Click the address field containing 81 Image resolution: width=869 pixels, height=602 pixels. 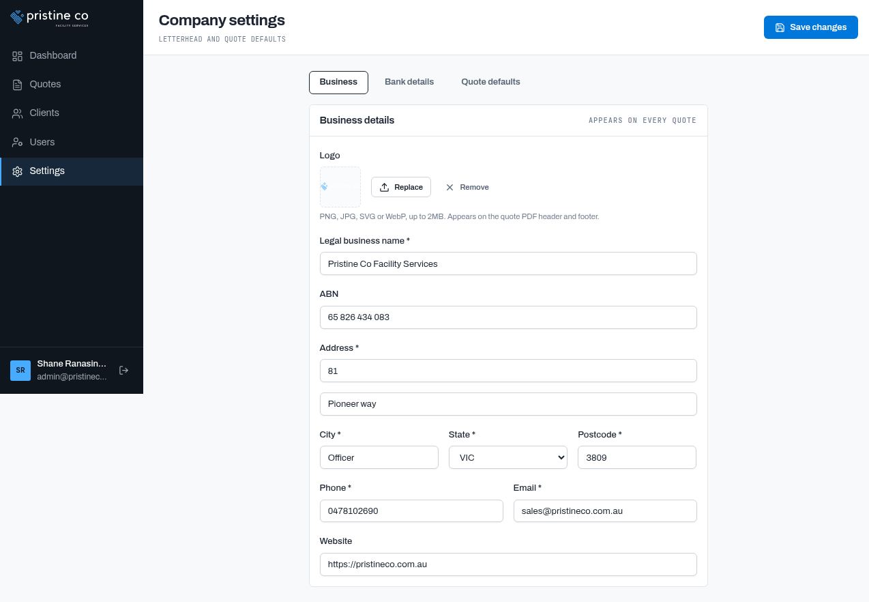point(508,371)
